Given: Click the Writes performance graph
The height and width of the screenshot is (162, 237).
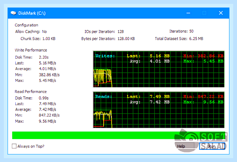Looking at the screenshot, I should (159, 69).
